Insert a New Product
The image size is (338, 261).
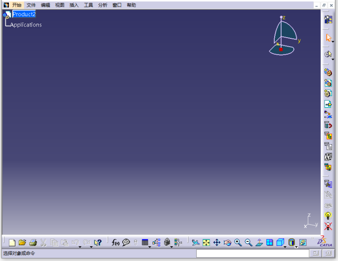click(328, 83)
